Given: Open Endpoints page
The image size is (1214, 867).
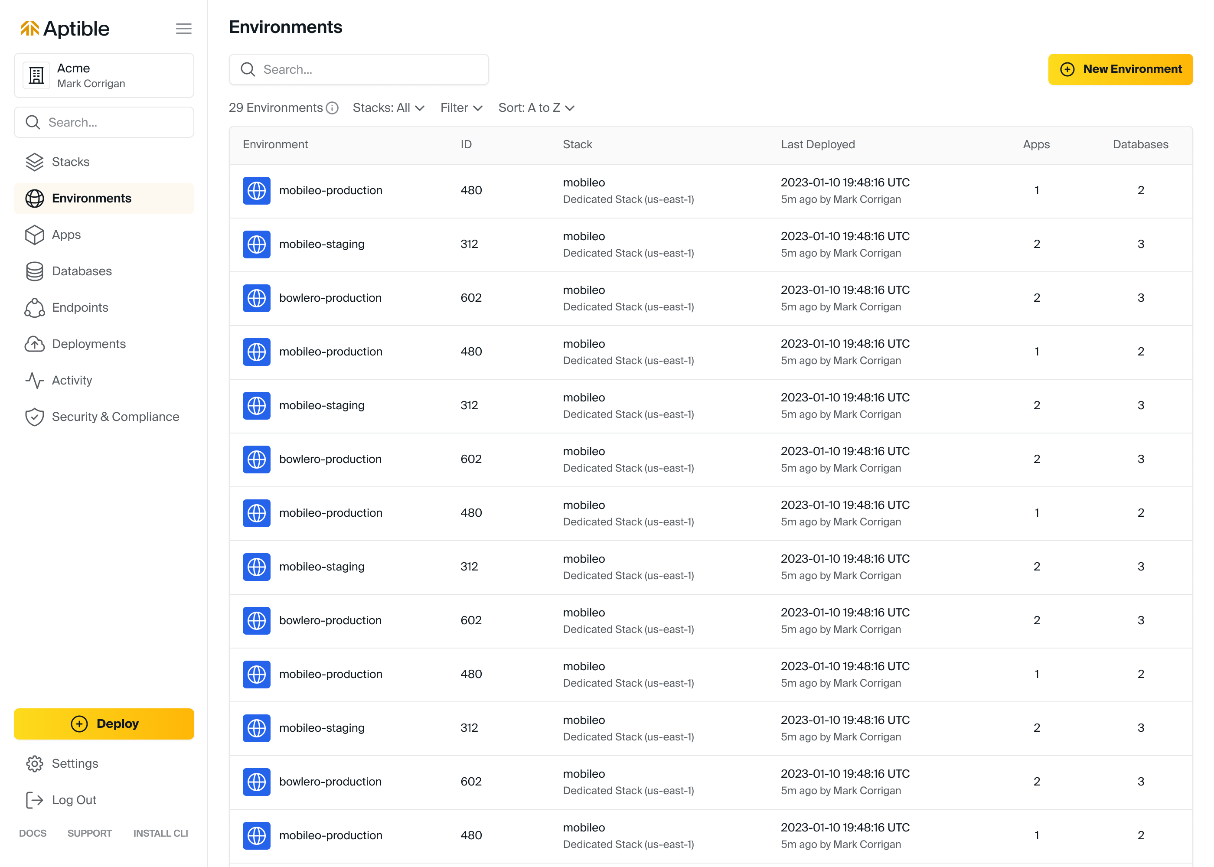Looking at the screenshot, I should pyautogui.click(x=104, y=307).
